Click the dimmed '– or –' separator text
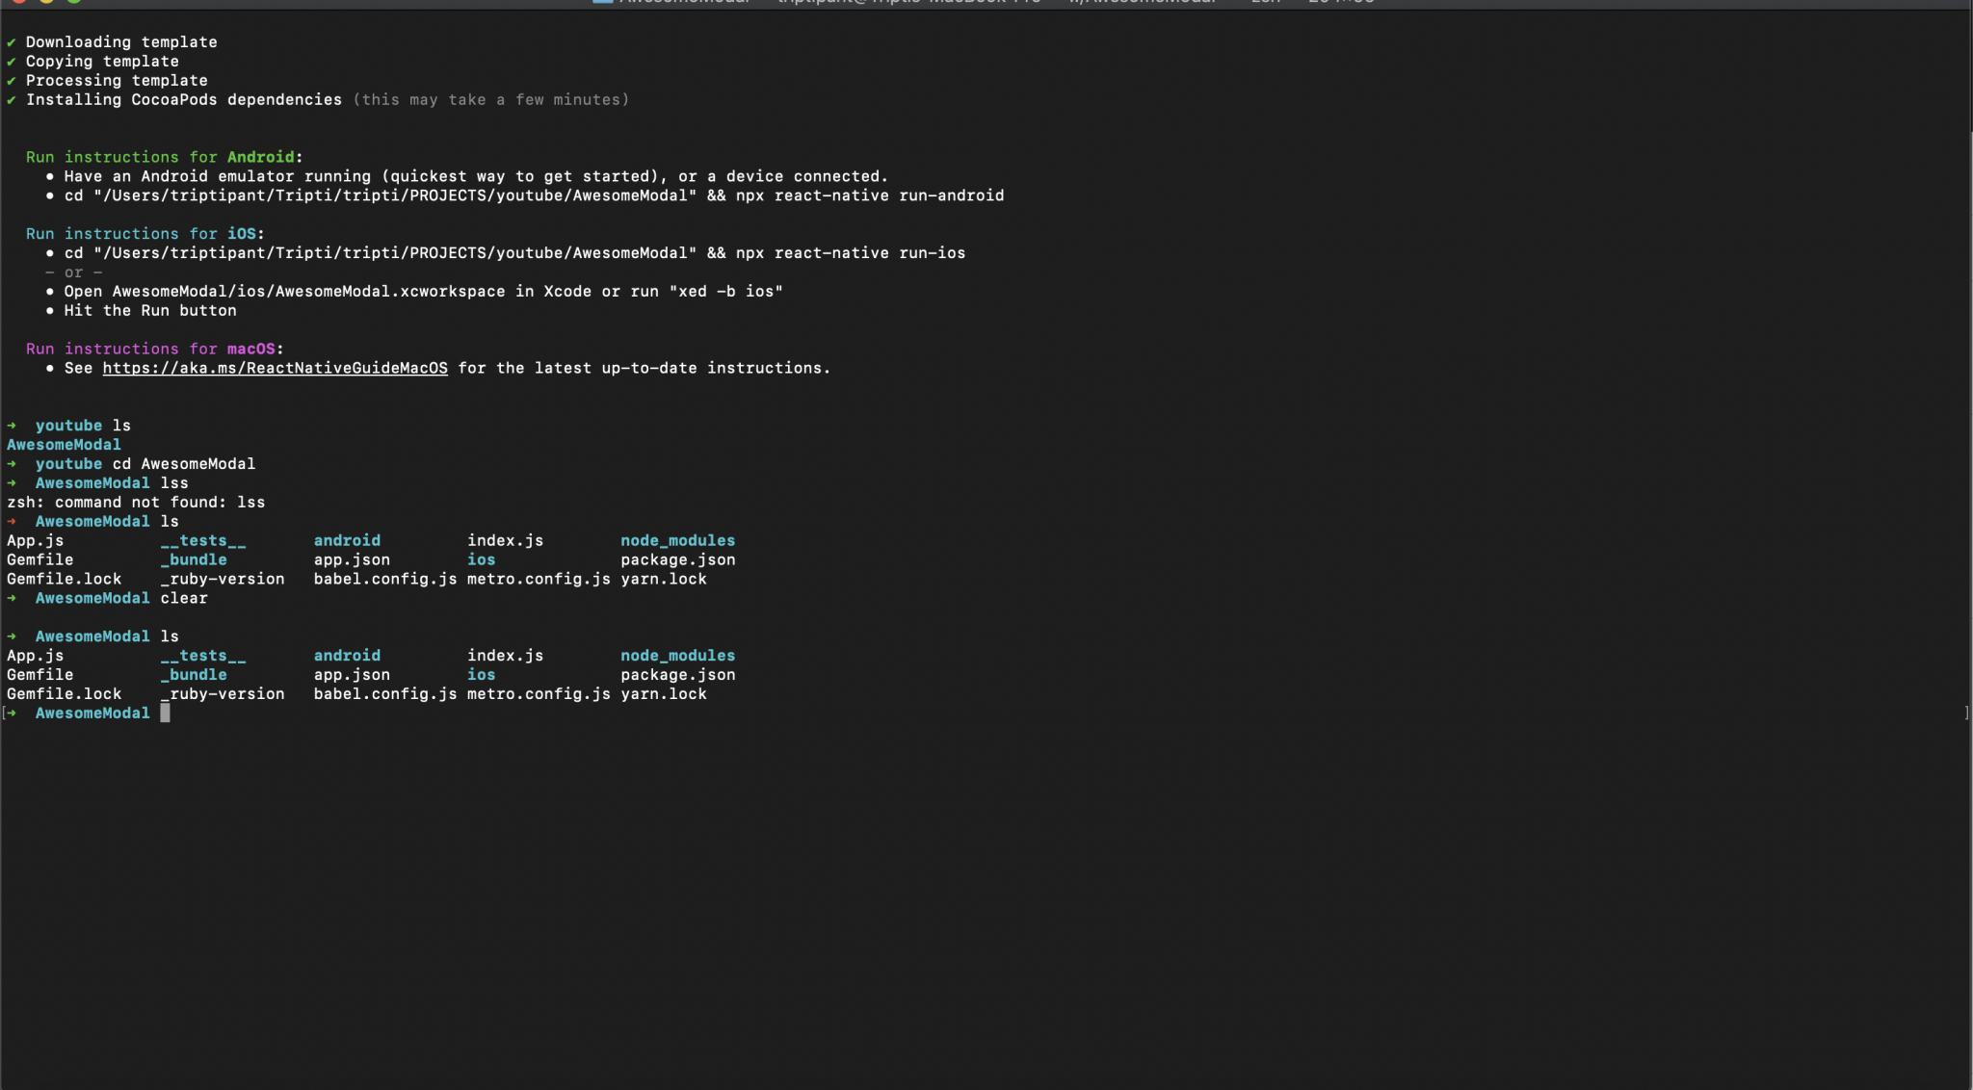The width and height of the screenshot is (1973, 1090). 73,272
